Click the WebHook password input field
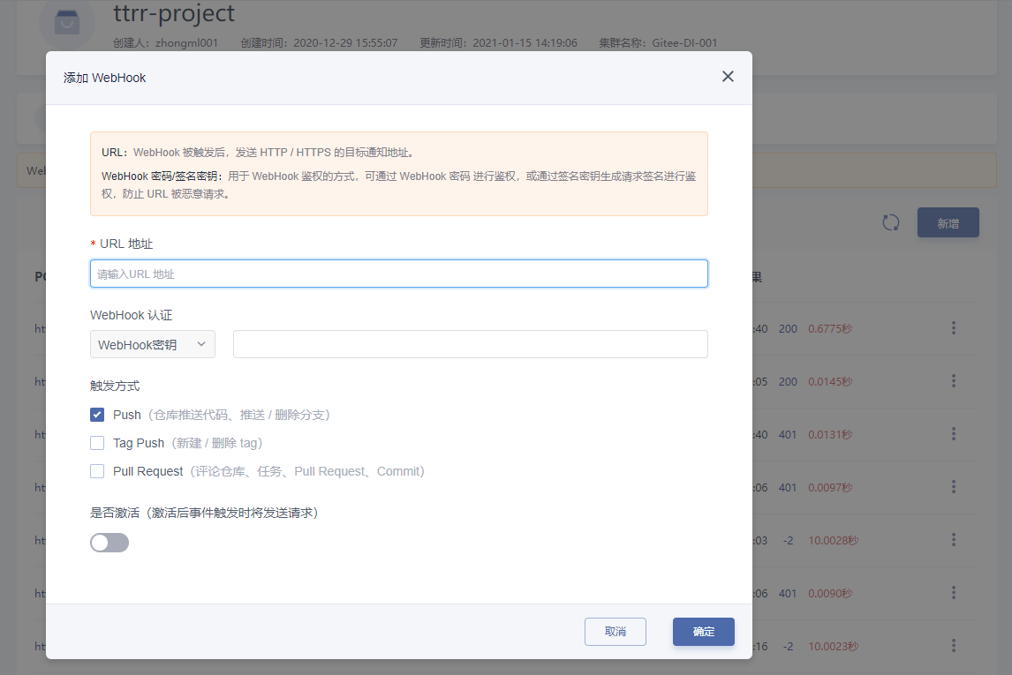 pyautogui.click(x=471, y=344)
